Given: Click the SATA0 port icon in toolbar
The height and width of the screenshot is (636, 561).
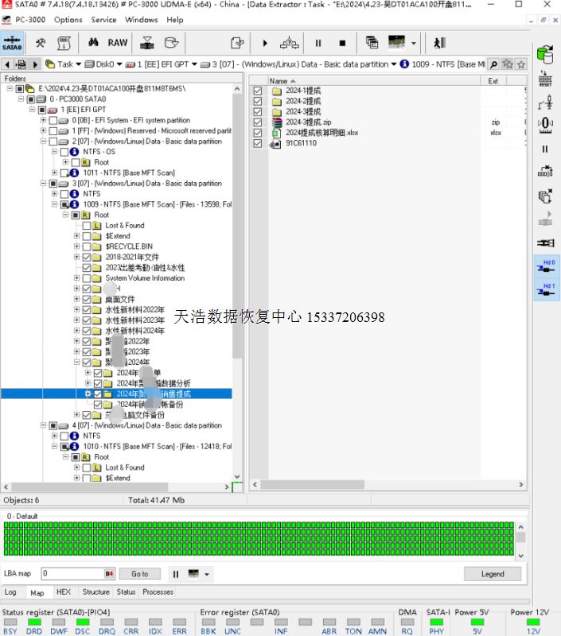Looking at the screenshot, I should [12, 42].
